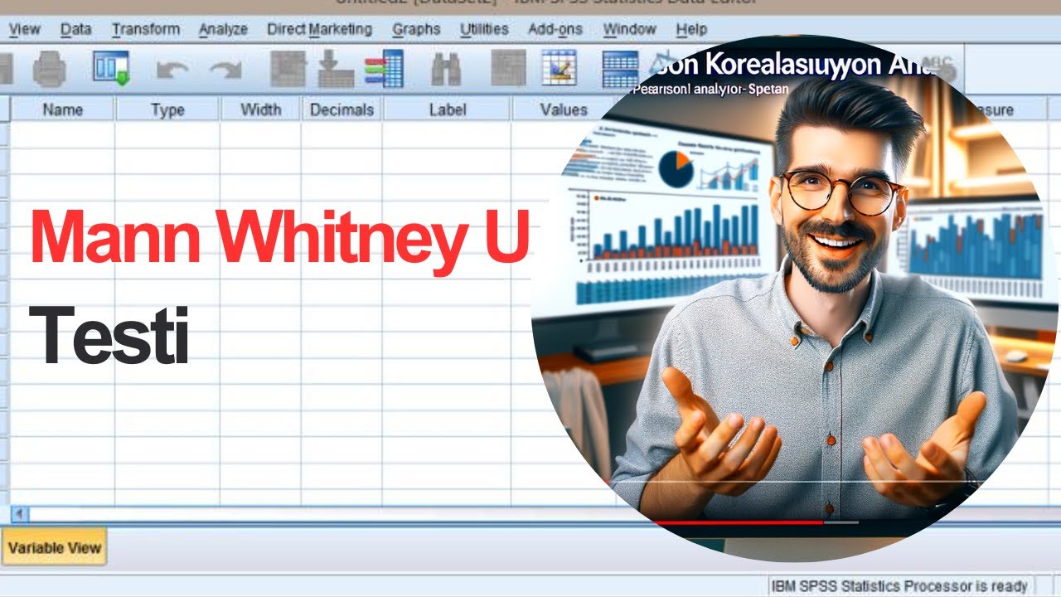Viewport: 1061px width, 597px height.
Task: Open the Variables info icon
Action: tap(384, 69)
